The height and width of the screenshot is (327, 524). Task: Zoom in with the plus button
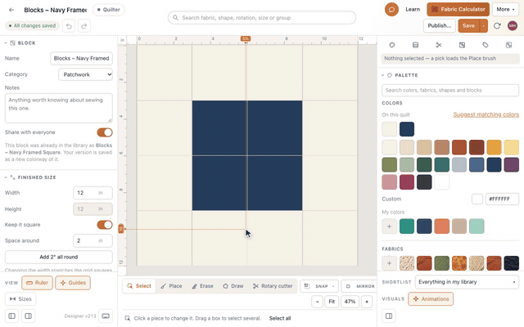click(x=367, y=302)
